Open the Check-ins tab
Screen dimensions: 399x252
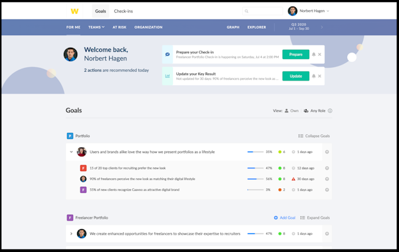pyautogui.click(x=124, y=11)
